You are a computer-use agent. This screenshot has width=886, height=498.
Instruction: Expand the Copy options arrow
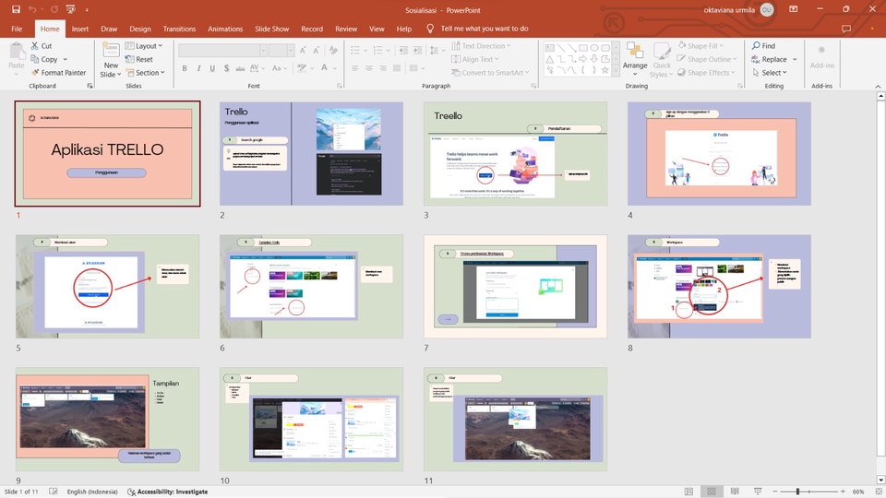click(x=65, y=59)
